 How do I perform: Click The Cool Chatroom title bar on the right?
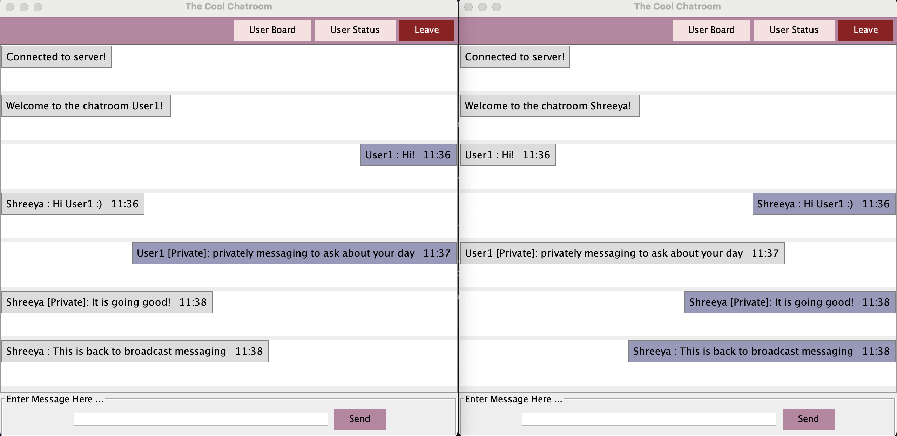click(x=677, y=6)
